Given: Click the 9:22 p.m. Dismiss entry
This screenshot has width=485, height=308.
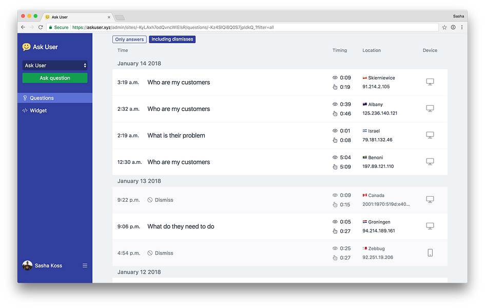Looking at the screenshot, I should click(280, 200).
